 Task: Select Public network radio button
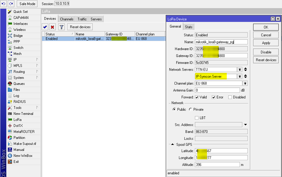click(174, 109)
